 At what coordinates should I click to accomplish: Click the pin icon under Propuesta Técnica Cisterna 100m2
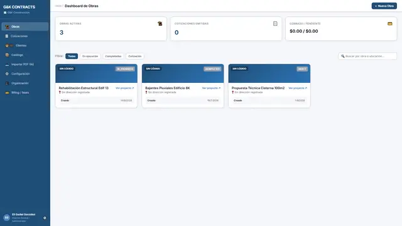(232, 92)
